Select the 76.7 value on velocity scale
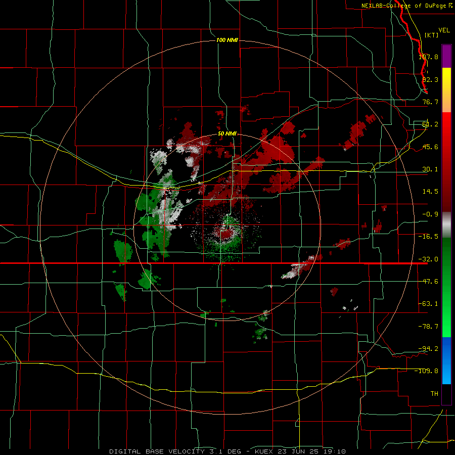The image size is (455, 455). click(x=430, y=102)
